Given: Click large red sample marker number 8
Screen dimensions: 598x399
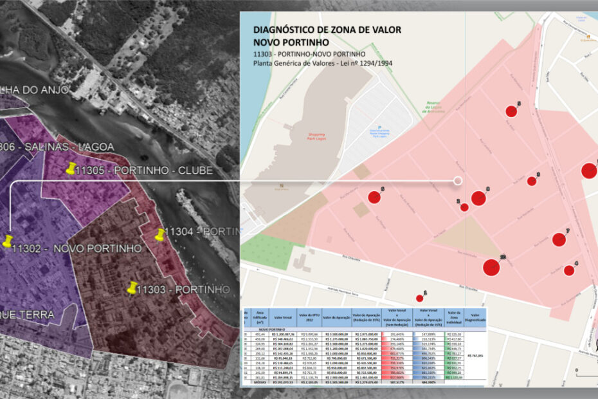Looking at the screenshot, I should (x=478, y=198).
